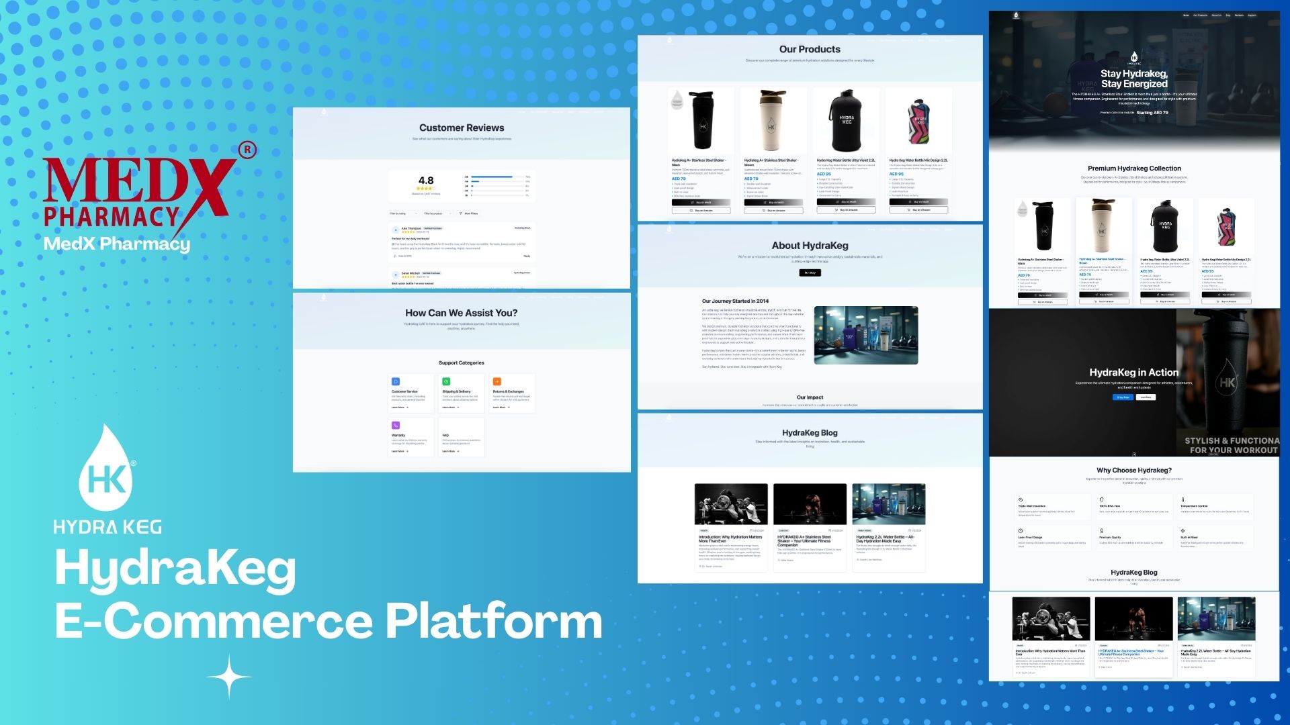The height and width of the screenshot is (725, 1290).
Task: Click the 100% BPA-Free feature icon
Action: [x=1101, y=499]
